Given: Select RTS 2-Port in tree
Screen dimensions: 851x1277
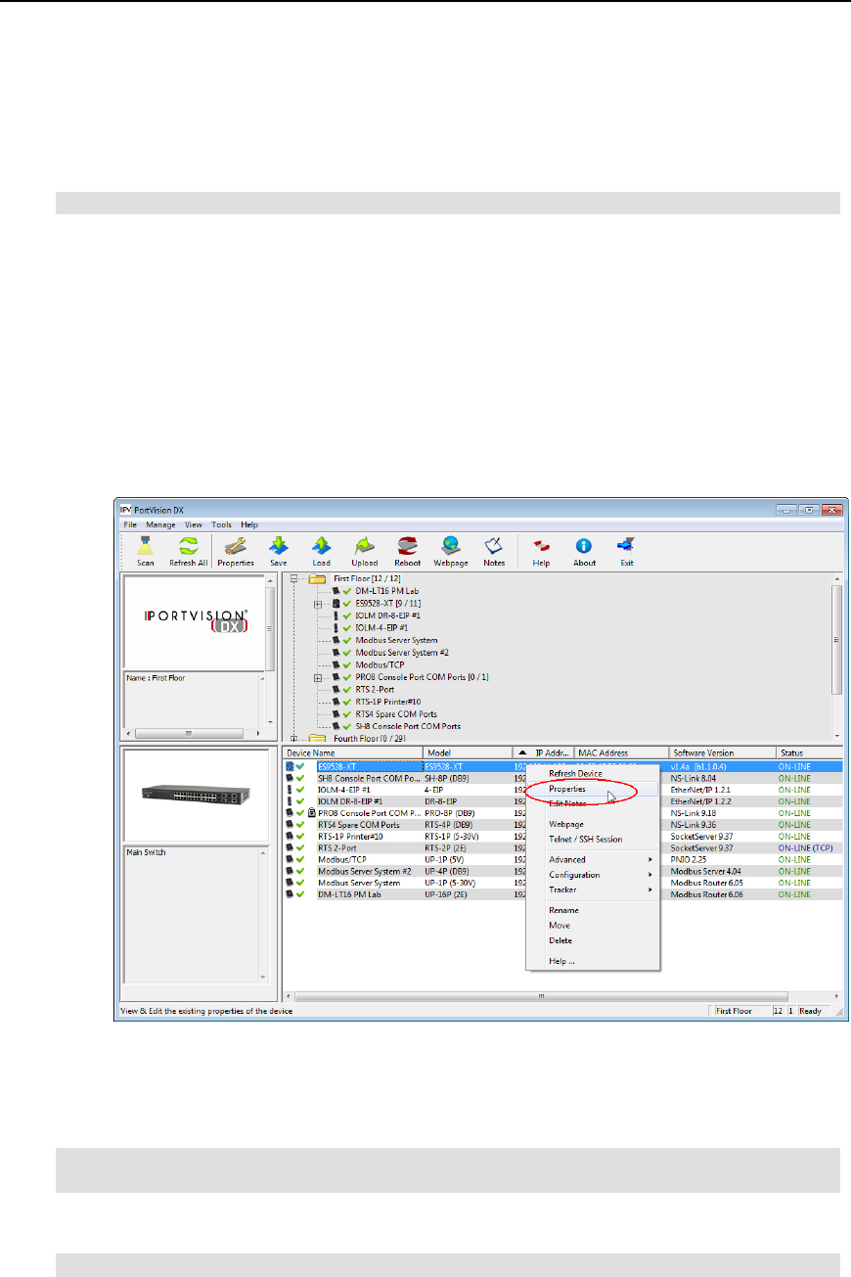Looking at the screenshot, I should tap(377, 690).
